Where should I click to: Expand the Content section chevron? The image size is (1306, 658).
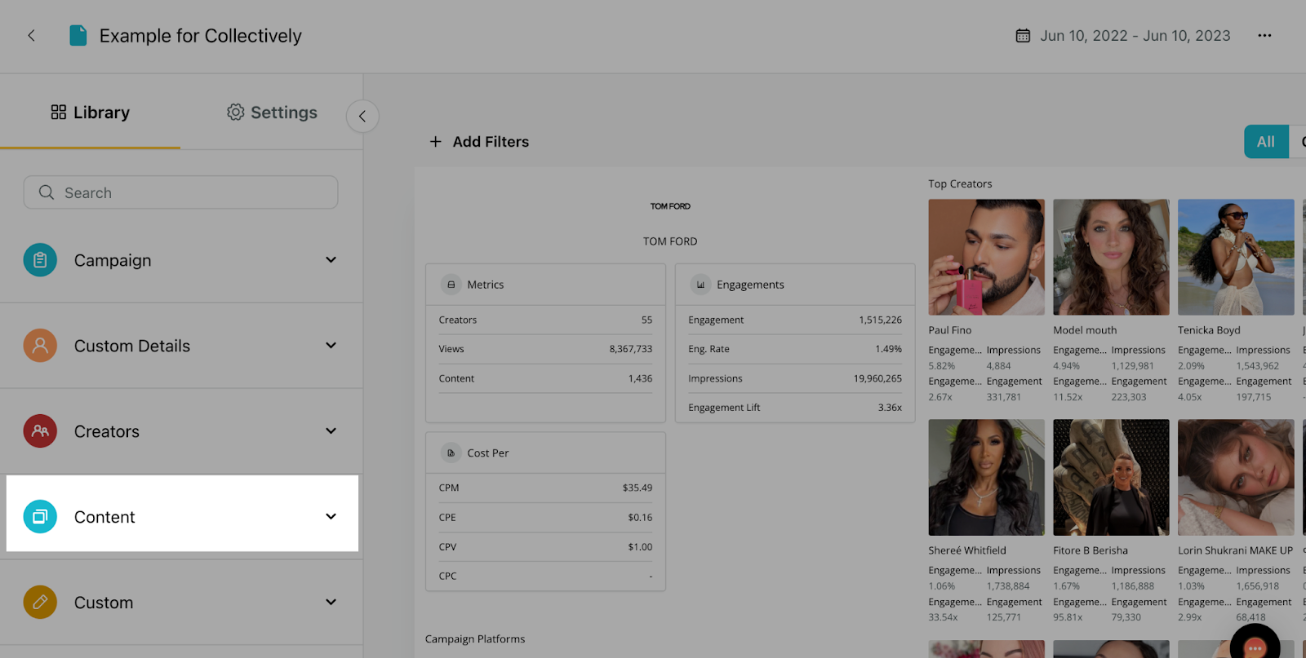(x=331, y=517)
